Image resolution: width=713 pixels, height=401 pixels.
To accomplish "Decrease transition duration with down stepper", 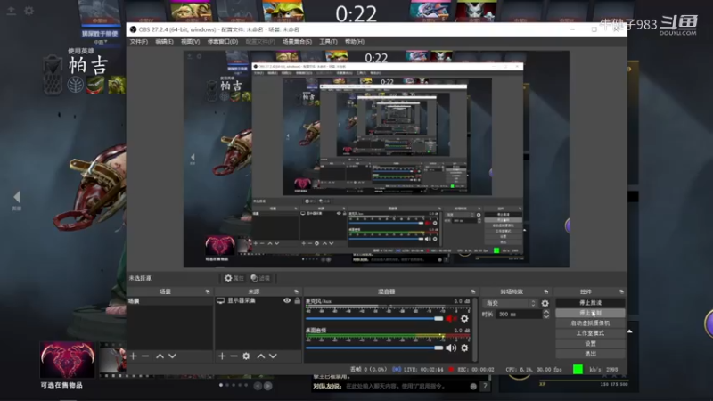I will [546, 316].
